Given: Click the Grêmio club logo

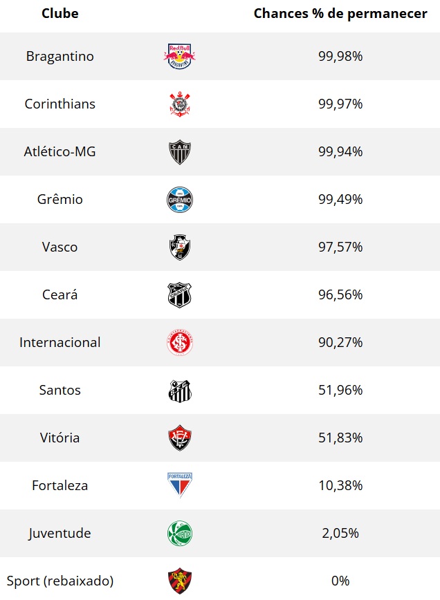Looking at the screenshot, I should 180,200.
